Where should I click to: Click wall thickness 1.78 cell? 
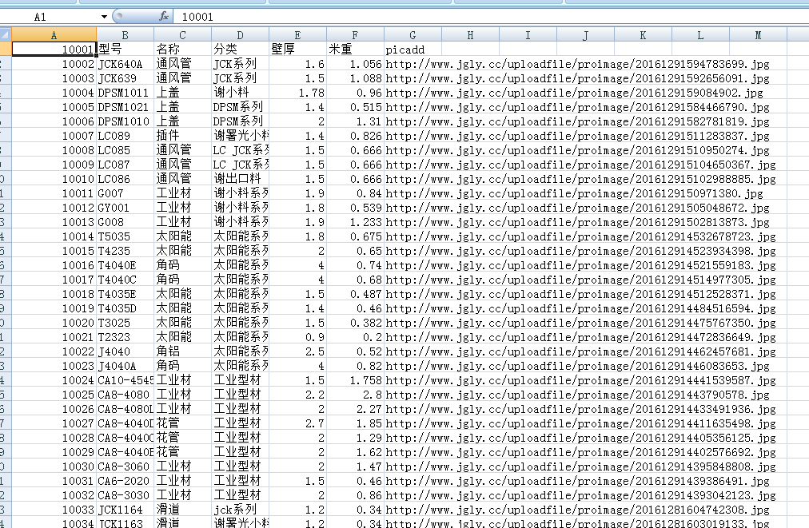coord(297,93)
